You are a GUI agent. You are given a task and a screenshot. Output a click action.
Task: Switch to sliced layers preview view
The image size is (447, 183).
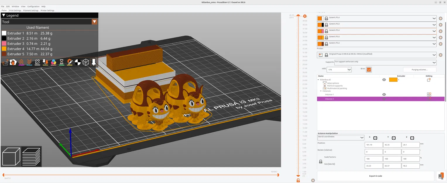pos(31,156)
